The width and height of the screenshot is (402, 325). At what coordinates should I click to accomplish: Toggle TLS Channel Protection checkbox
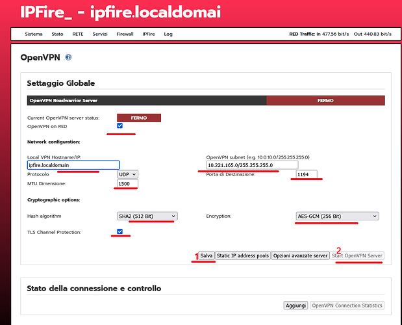pyautogui.click(x=119, y=231)
